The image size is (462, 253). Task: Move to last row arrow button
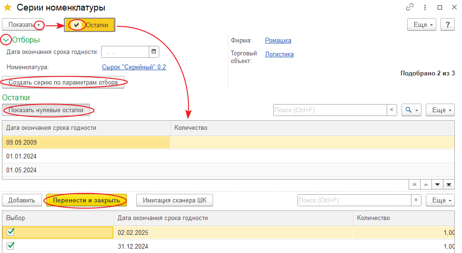pos(449,185)
